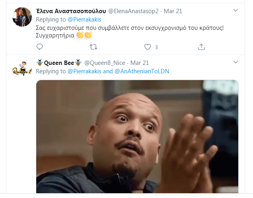Open Queen Bee display name

[59, 63]
